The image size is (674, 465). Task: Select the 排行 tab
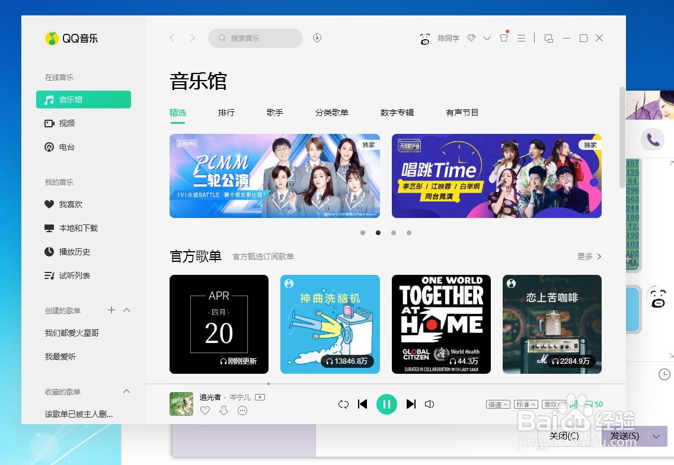click(x=226, y=113)
